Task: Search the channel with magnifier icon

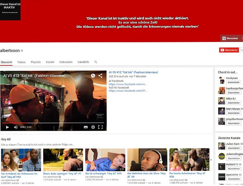Action: [96, 62]
